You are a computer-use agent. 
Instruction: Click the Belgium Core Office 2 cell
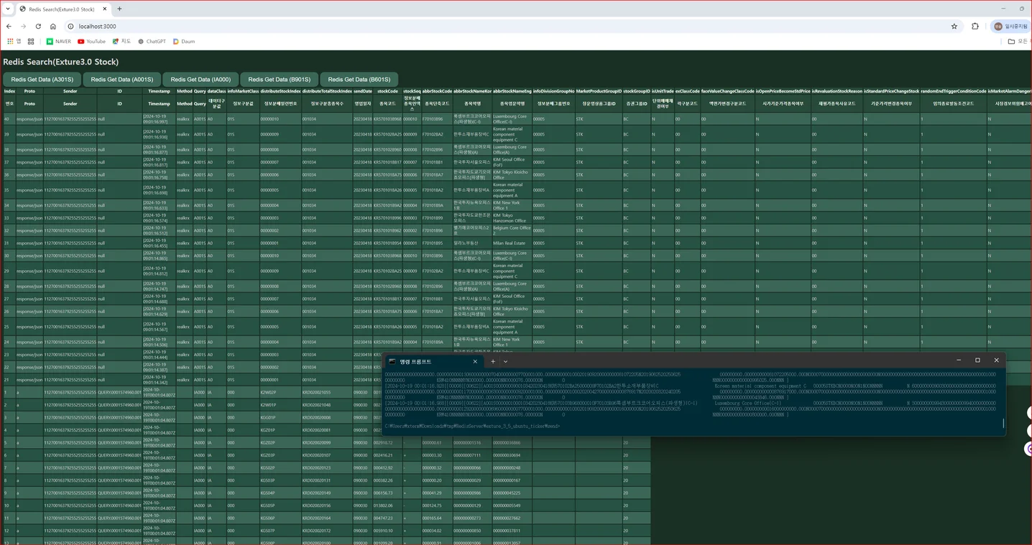(512, 230)
